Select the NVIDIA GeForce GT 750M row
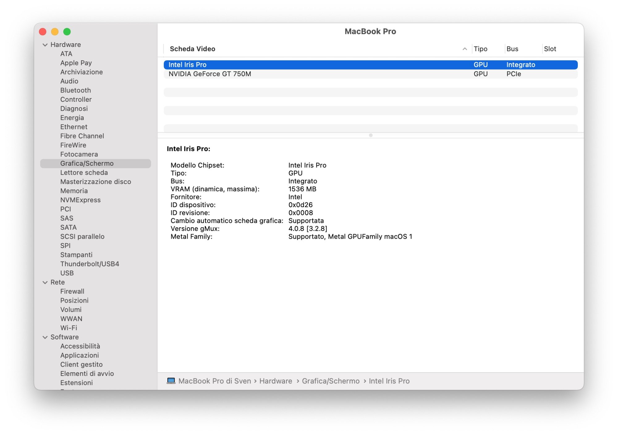Screen dimensions: 618x435 (210, 74)
